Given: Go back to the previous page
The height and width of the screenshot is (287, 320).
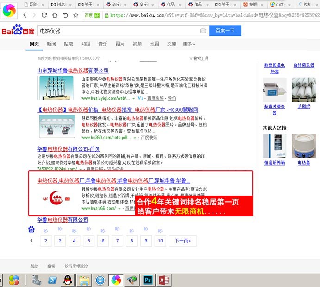Looking at the screenshot, I should (x=25, y=15).
